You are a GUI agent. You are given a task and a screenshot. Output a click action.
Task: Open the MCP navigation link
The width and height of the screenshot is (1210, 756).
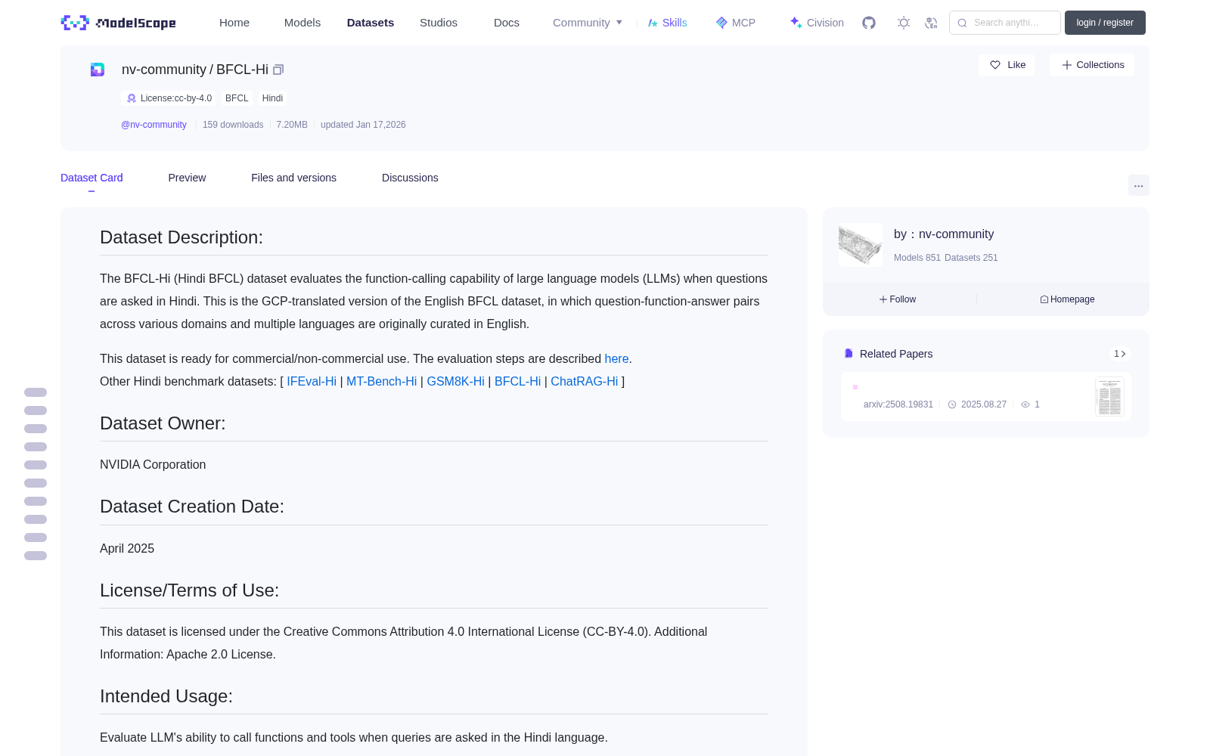pos(736,23)
